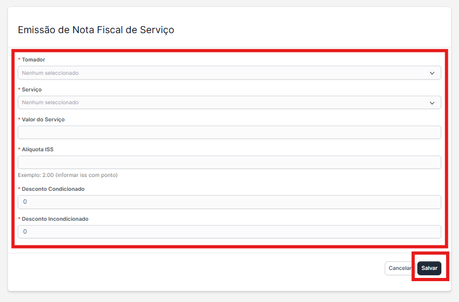459x302 pixels.
Task: Click the chevron arrow in Tomador field
Action: 432,73
